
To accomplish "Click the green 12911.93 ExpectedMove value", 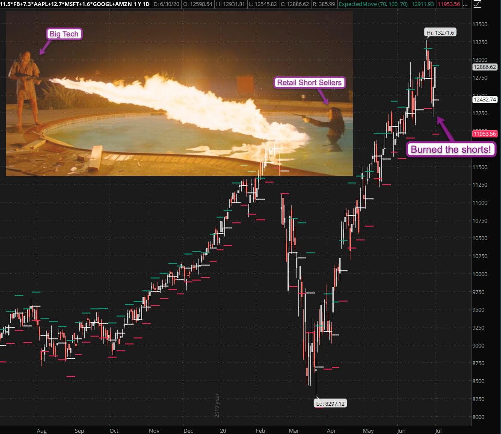I will 422,4.
